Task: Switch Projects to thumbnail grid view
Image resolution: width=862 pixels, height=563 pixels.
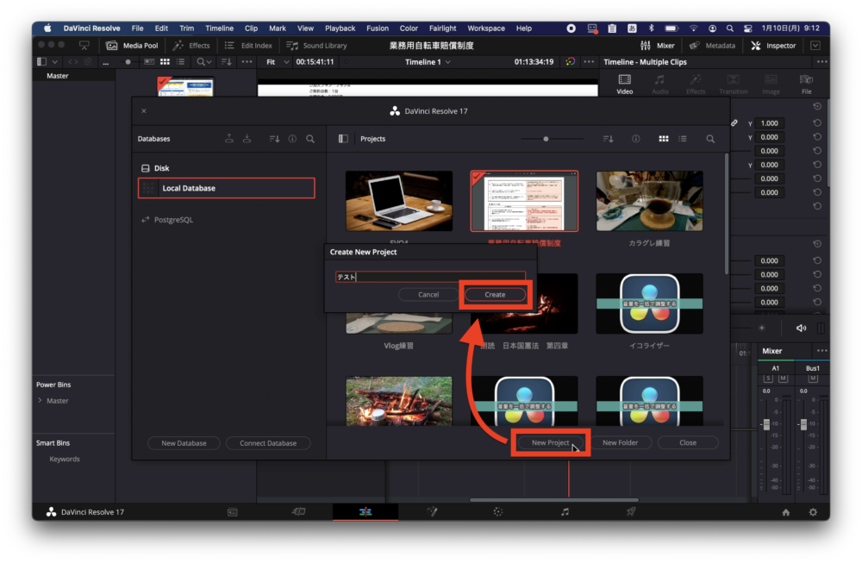Action: [664, 139]
